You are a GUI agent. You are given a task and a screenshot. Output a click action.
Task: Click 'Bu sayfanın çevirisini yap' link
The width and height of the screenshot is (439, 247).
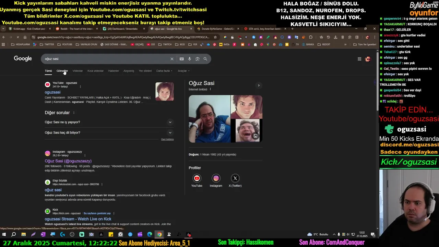[97, 213]
